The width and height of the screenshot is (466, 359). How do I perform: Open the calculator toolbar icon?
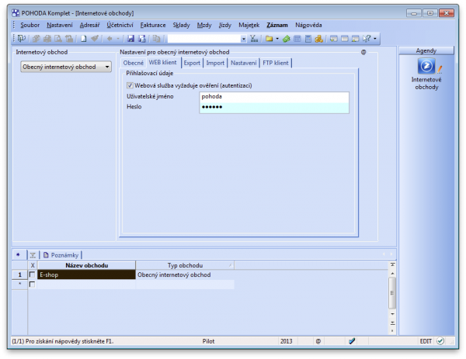(x=308, y=39)
